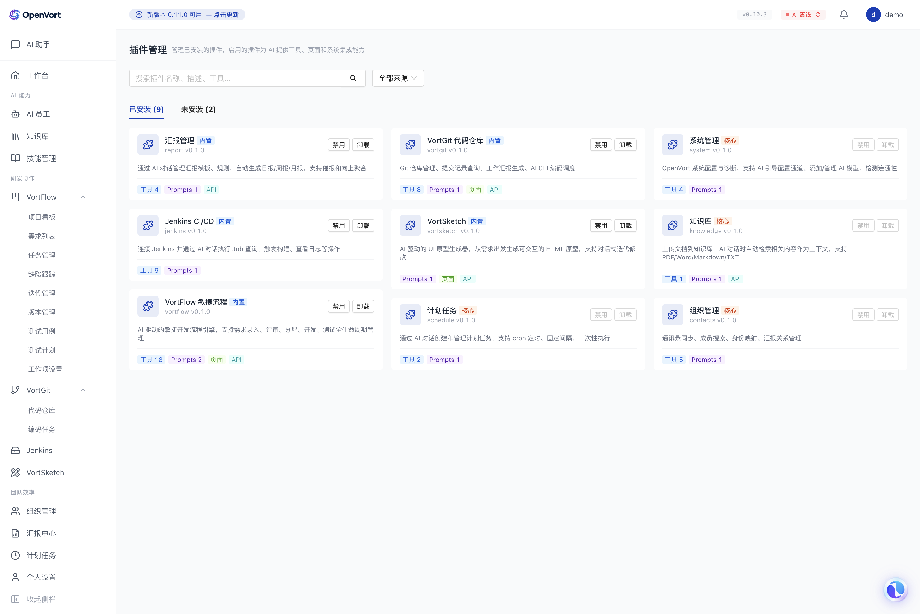Uninstall the Jenkins CI/CD plugin

tap(363, 225)
